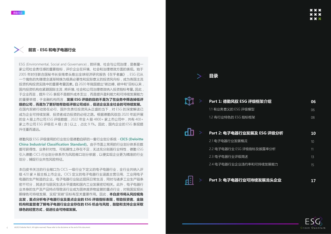The height and width of the screenshot is (234, 331).
Task: Click the arrow icon before 前言 heading
Action: pos(19,50)
